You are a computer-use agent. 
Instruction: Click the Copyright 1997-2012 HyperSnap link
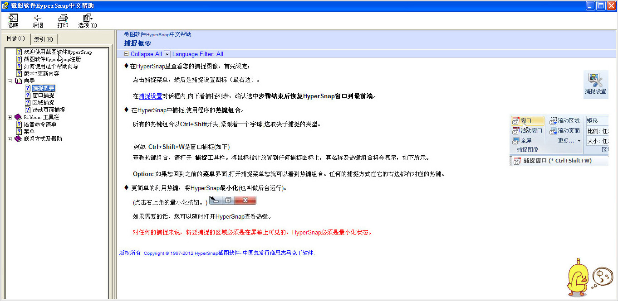[229, 253]
